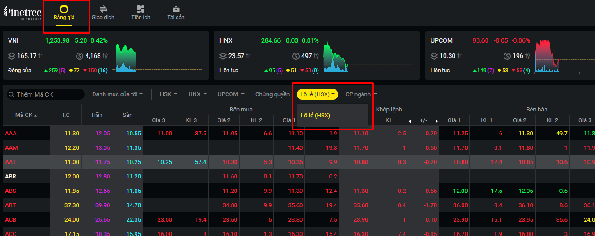This screenshot has width=595, height=236.
Task: Expand the UPCOM exchange dropdown
Action: pyautogui.click(x=231, y=94)
